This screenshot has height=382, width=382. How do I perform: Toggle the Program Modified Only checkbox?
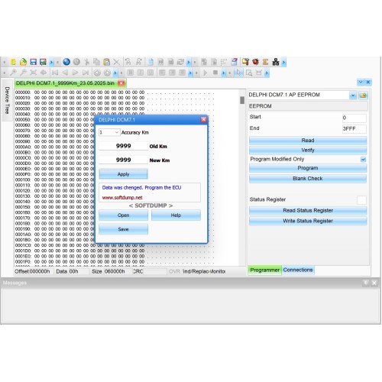tap(363, 160)
